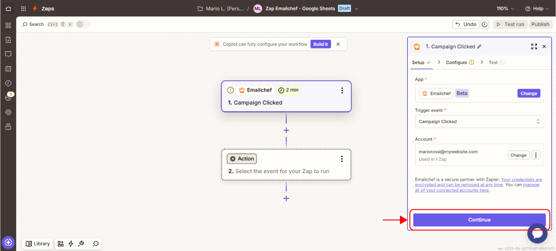This screenshot has width=556, height=251.
Task: Toggle the switch next to Search
Action: pyautogui.click(x=83, y=24)
